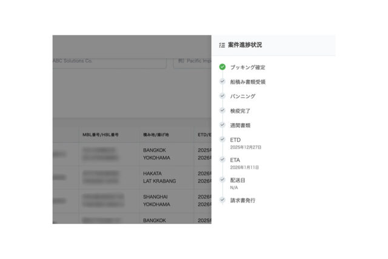Select the ETA step label
The height and width of the screenshot is (259, 388).
pyautogui.click(x=235, y=160)
